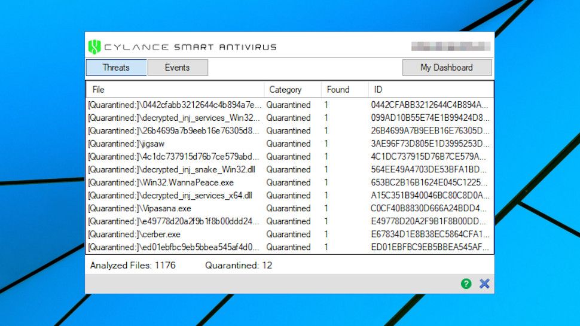This screenshot has height=326, width=580.
Task: Click the ID 099AD10B55E74E1B99424D8 cell
Action: [430, 118]
